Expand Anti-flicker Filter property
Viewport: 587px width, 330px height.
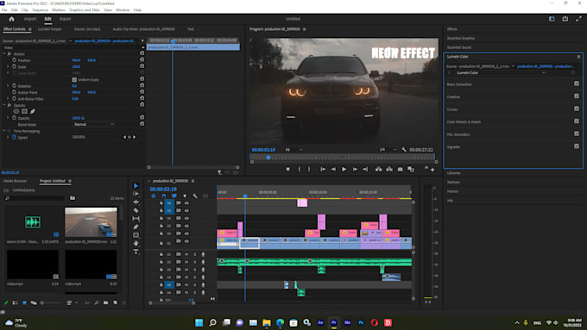coord(8,99)
